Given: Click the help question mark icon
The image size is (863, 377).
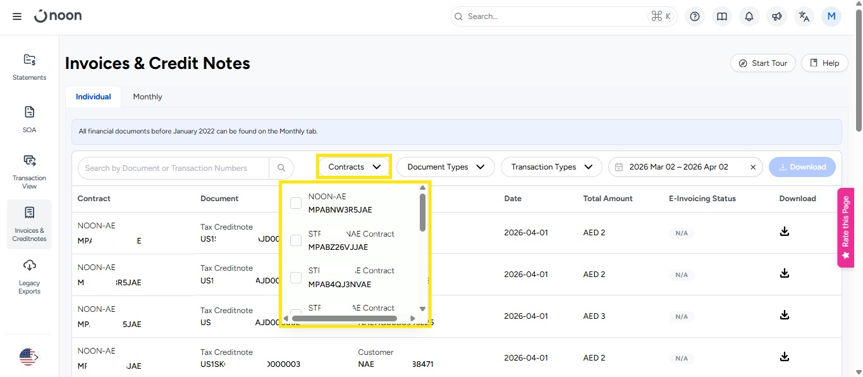Looking at the screenshot, I should click(695, 16).
